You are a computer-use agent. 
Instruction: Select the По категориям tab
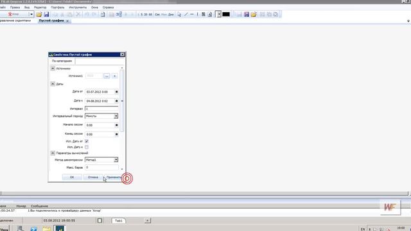click(x=62, y=61)
